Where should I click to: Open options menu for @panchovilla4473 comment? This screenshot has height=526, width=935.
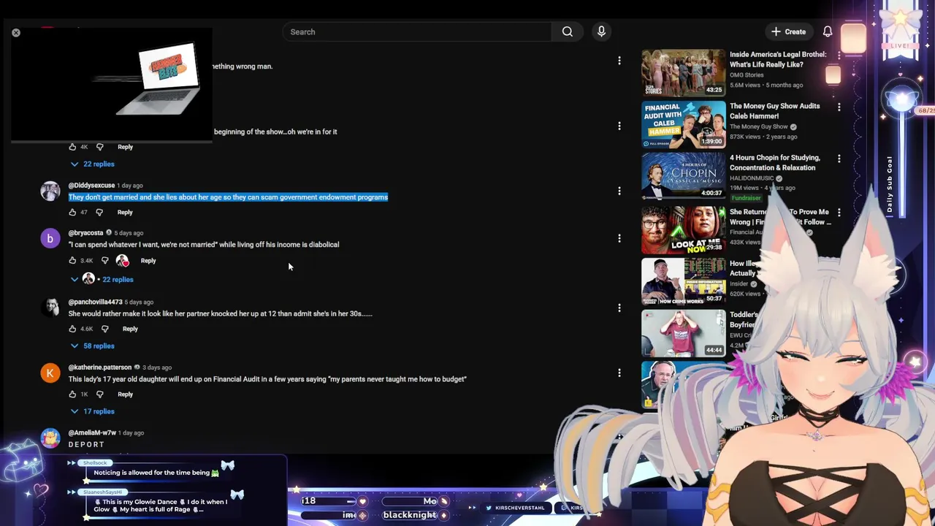tap(619, 308)
